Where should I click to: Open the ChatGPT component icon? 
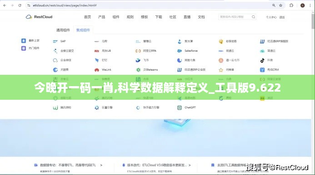click(x=180, y=107)
